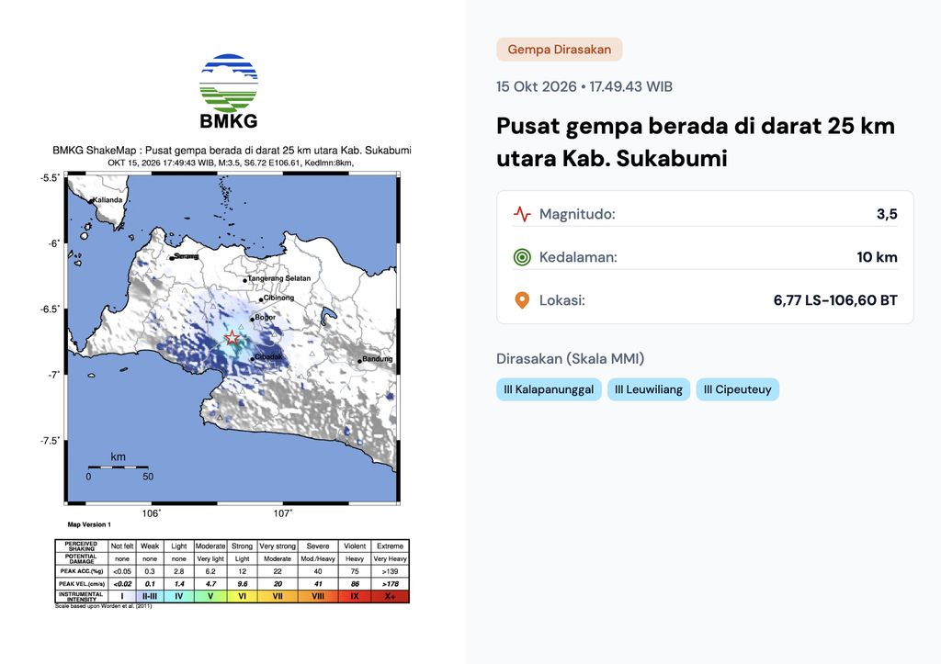
Task: Click the orange location pin icon
Action: tap(522, 300)
